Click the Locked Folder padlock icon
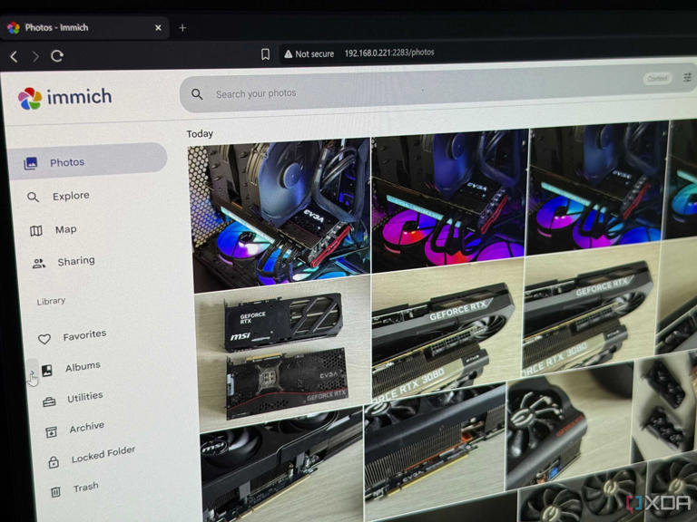697x522 pixels. (54, 462)
